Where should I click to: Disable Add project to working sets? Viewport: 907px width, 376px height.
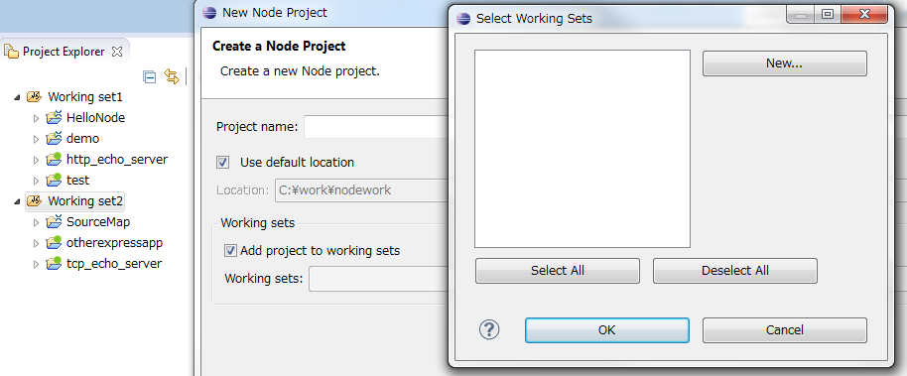pyautogui.click(x=231, y=250)
